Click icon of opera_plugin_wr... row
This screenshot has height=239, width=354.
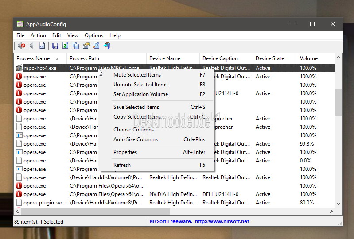[x=19, y=202]
